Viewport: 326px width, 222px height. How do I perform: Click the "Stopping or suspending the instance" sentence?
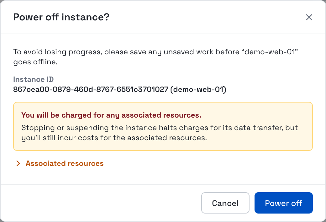[x=160, y=128]
